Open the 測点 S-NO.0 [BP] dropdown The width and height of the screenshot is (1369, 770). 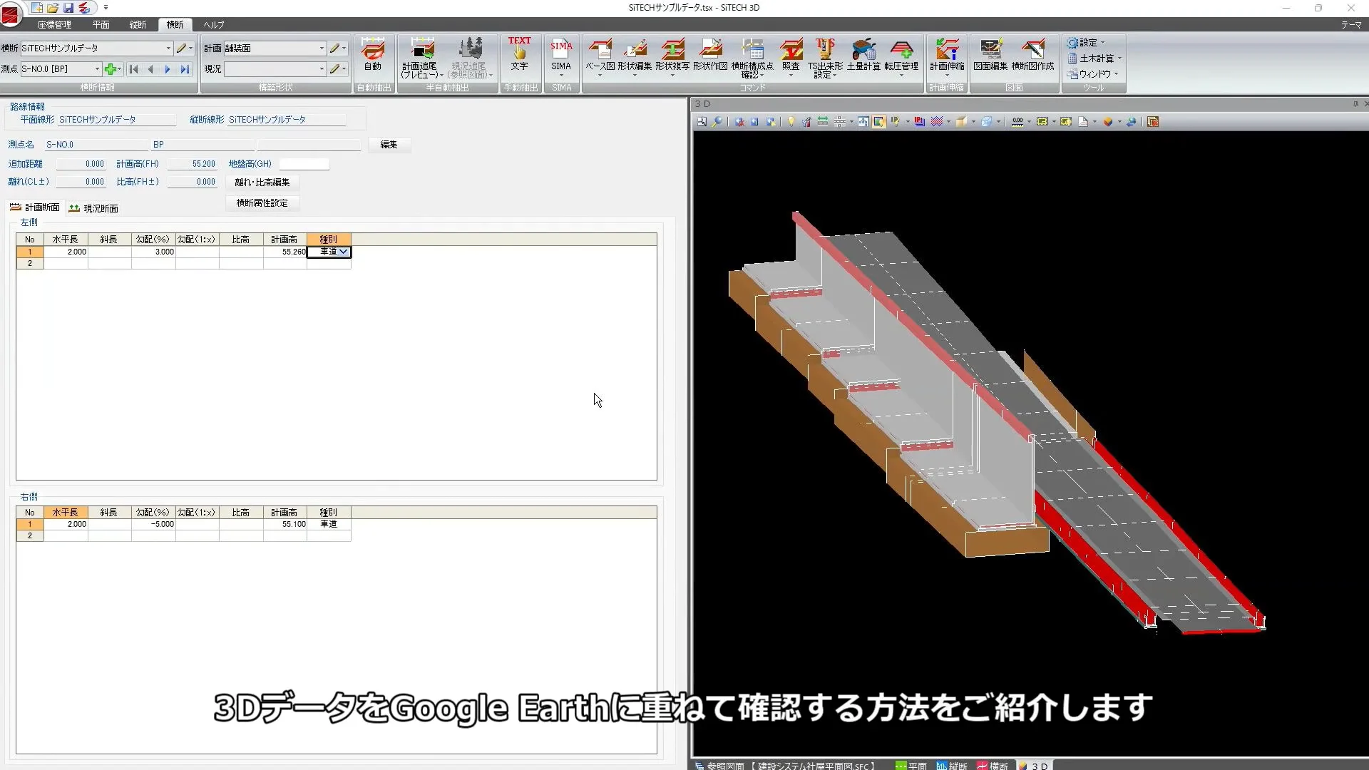[x=97, y=69]
